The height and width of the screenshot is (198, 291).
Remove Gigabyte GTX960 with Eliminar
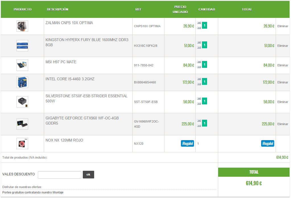pyautogui.click(x=283, y=124)
